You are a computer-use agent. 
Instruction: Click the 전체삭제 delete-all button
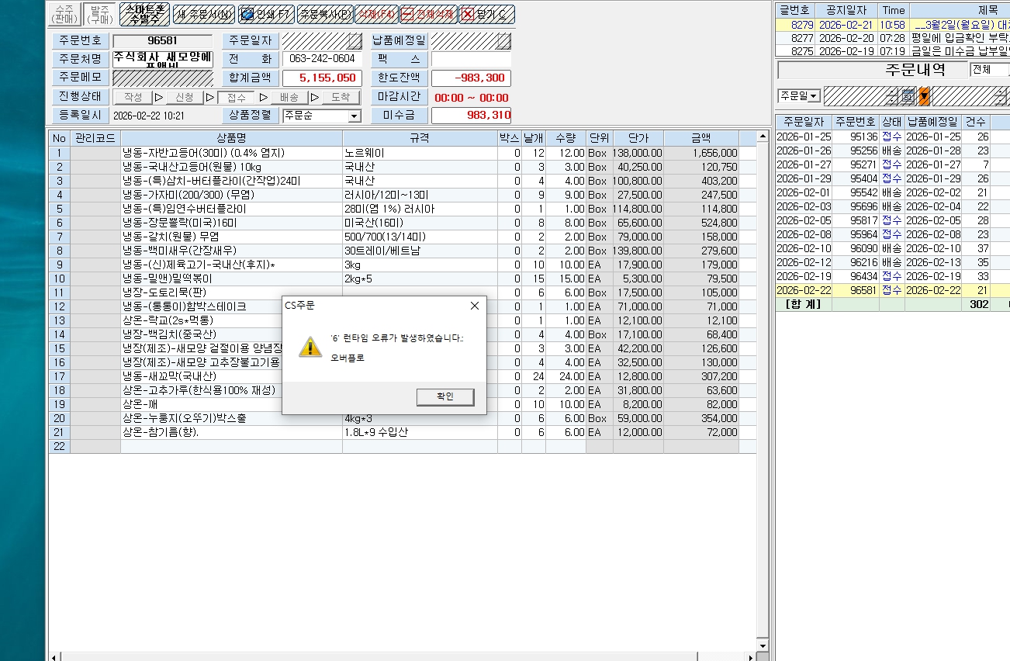(427, 14)
